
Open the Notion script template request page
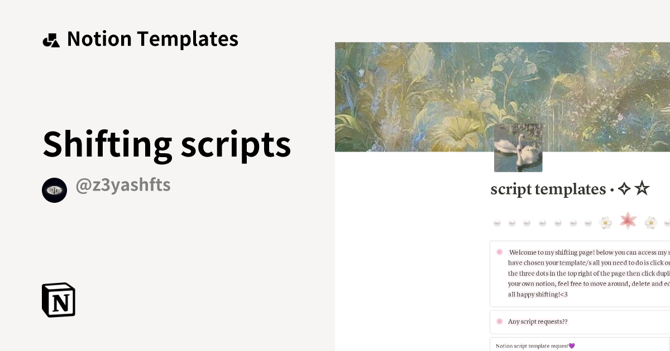(x=534, y=345)
